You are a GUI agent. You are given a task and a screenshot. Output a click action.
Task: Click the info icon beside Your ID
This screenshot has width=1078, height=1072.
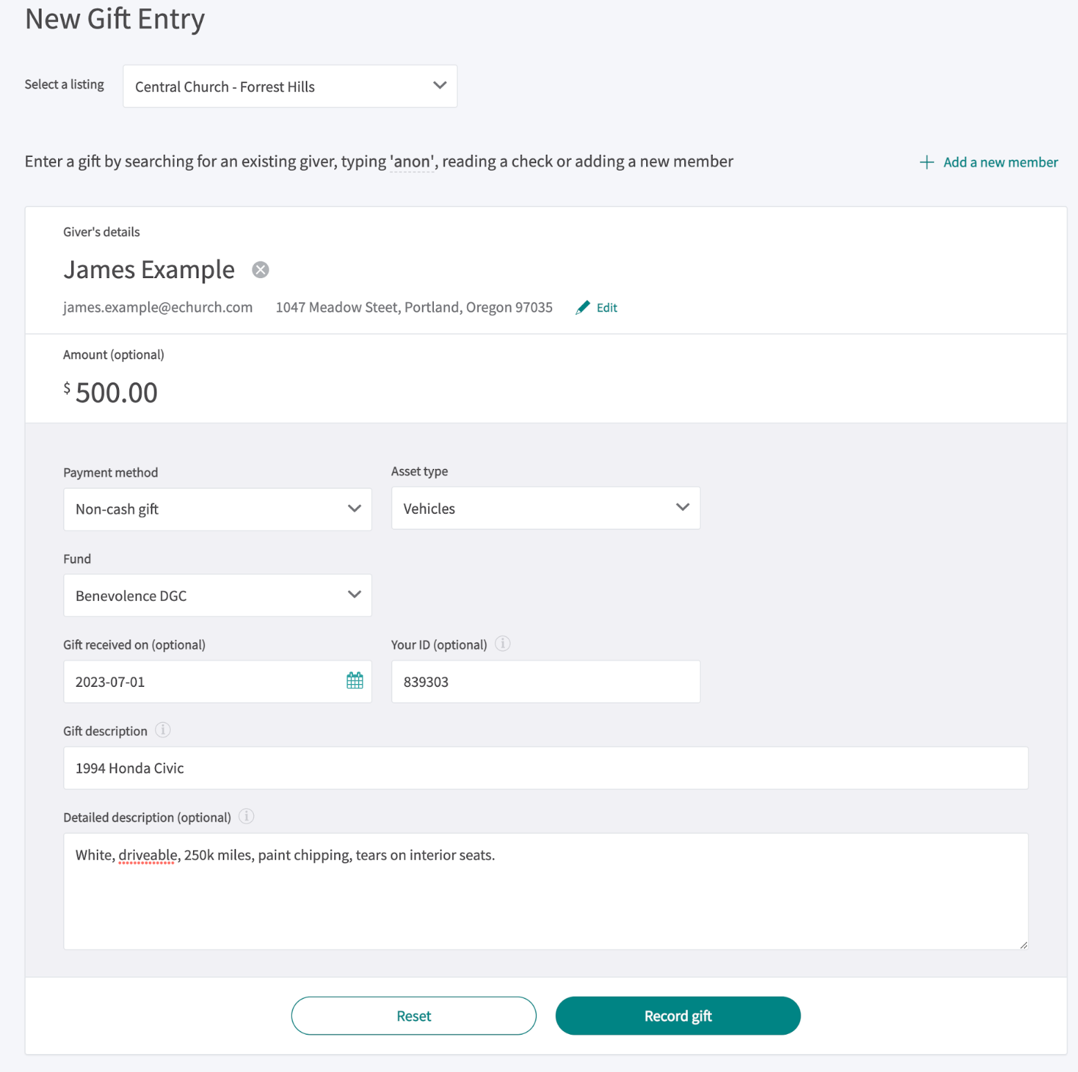click(x=502, y=643)
